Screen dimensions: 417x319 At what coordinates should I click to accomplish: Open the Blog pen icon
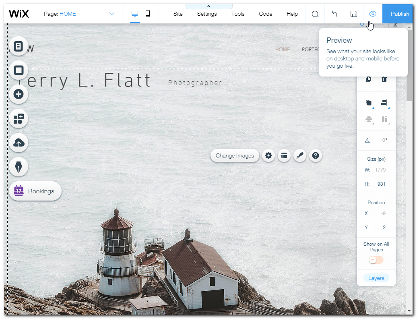coord(19,167)
